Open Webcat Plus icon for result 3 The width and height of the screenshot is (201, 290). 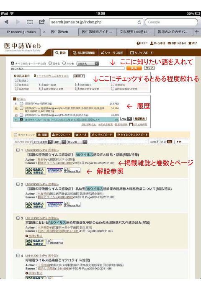pyautogui.click(x=55, y=242)
